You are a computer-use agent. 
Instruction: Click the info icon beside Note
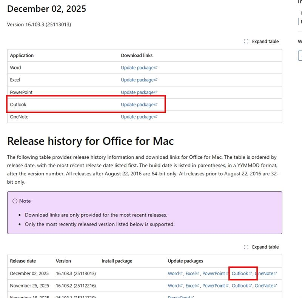pos(15,201)
